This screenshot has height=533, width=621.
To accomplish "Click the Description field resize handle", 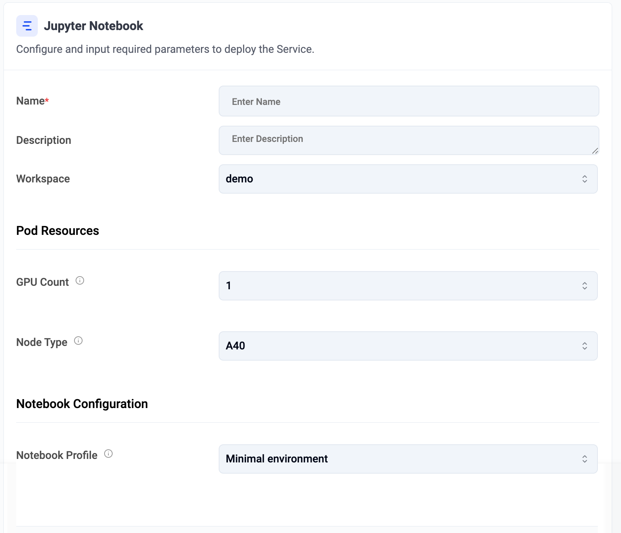I will pos(595,151).
